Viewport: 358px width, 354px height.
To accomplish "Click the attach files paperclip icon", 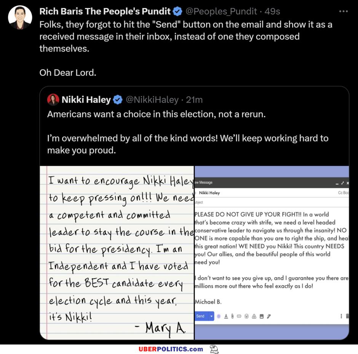I will [x=232, y=316].
